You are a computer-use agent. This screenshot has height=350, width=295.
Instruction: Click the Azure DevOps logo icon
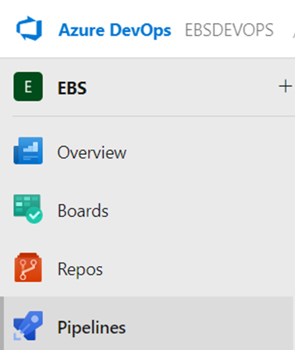[x=29, y=29]
